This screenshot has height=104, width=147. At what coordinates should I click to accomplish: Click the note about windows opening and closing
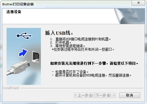click(83, 50)
